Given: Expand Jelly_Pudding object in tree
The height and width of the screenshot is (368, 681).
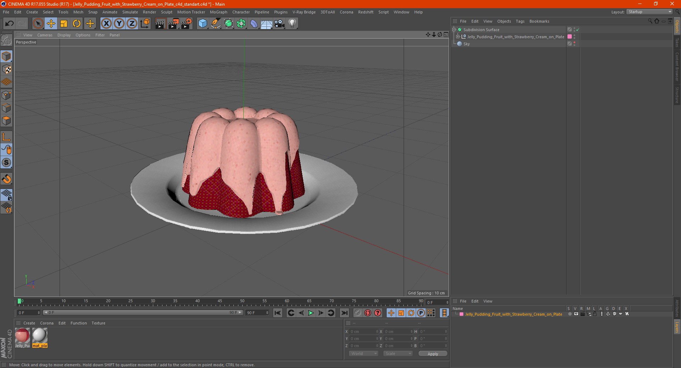Looking at the screenshot, I should tap(458, 37).
